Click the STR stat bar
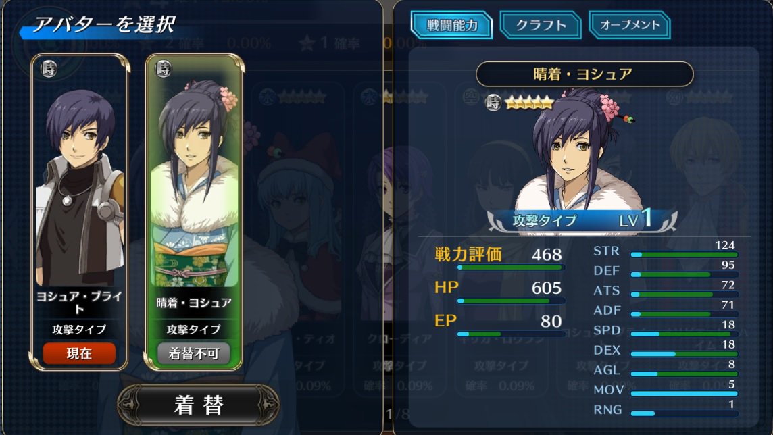The width and height of the screenshot is (773, 435). click(684, 255)
